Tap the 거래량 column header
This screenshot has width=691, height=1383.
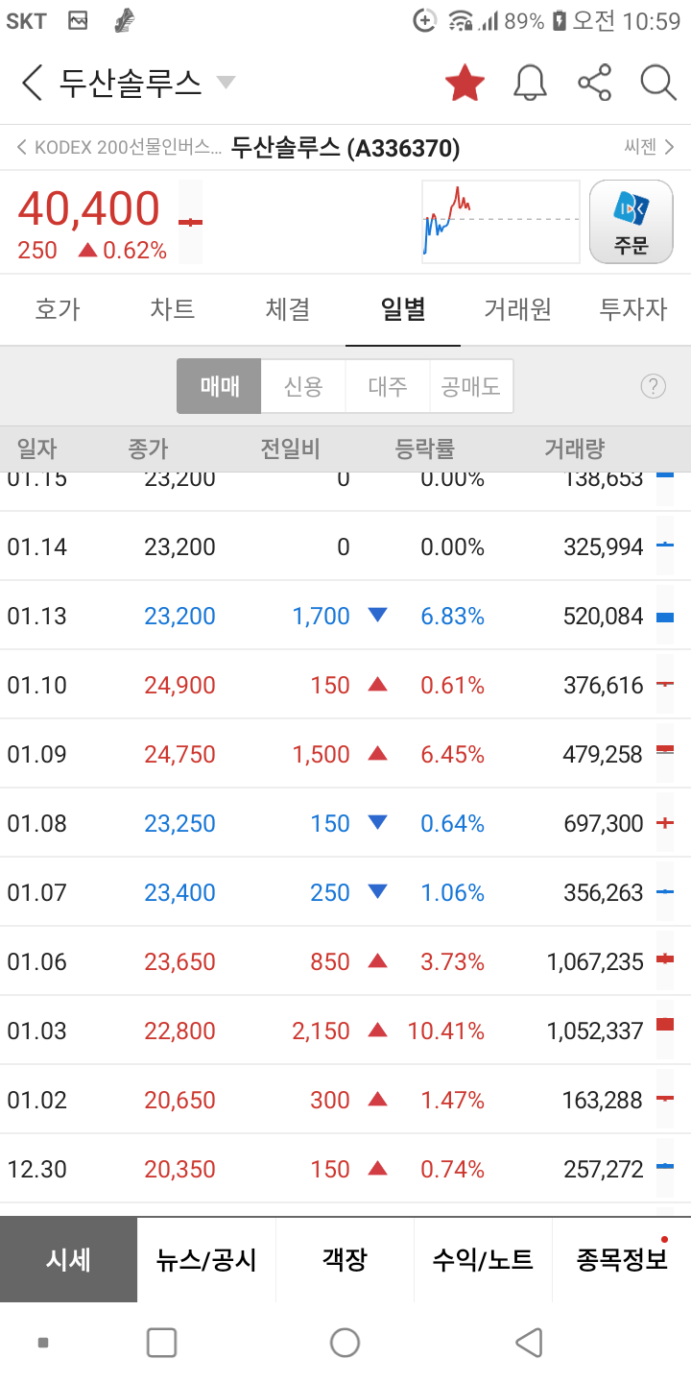(x=574, y=449)
